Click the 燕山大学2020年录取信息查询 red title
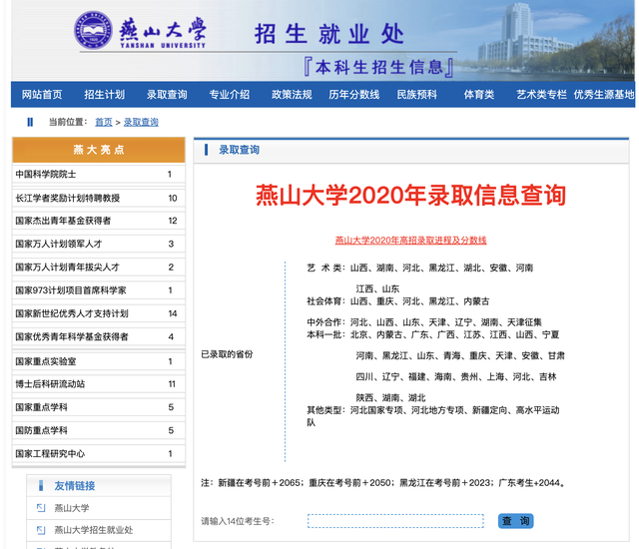Screen dimensions: 639x549 410,195
